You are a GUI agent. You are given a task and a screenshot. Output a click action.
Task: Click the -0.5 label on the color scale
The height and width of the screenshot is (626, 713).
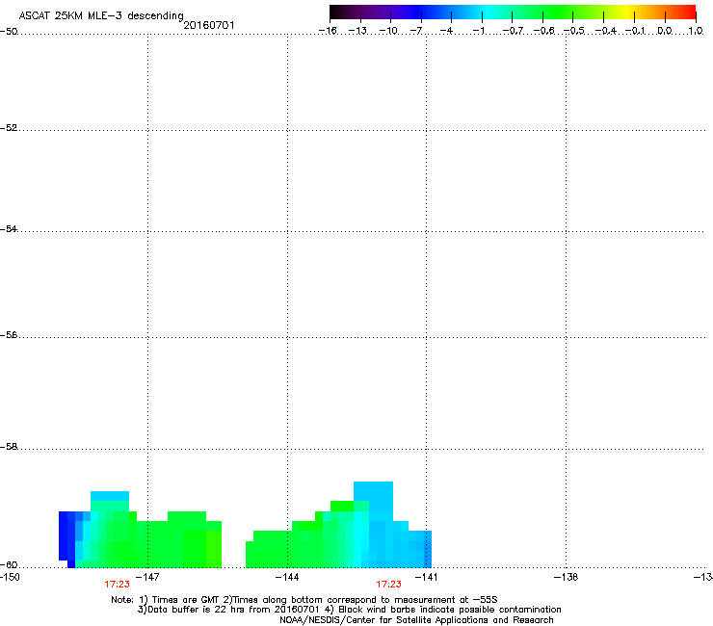tap(574, 31)
